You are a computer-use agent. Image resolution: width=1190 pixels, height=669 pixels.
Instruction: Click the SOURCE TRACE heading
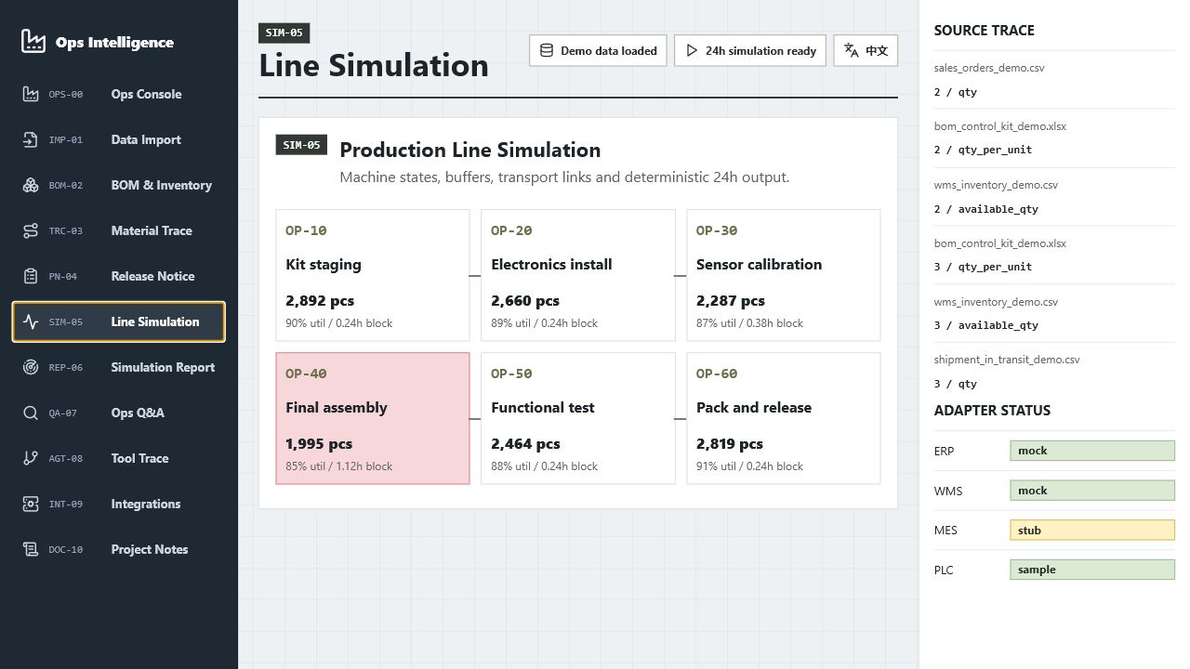coord(985,31)
